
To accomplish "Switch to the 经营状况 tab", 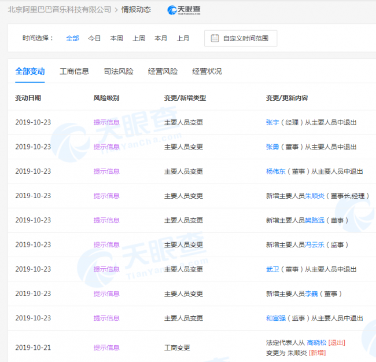I will click(207, 71).
